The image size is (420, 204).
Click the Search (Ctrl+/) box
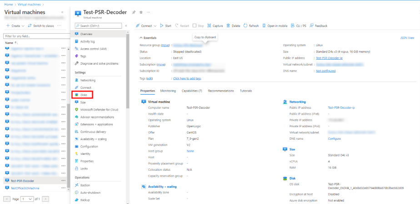tap(99, 26)
